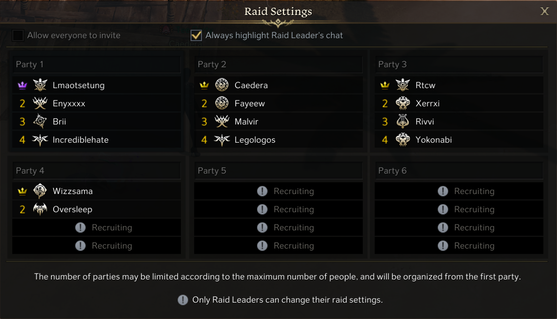The image size is (557, 319).
Task: Click the class icon beside Caedera
Action: 221,85
